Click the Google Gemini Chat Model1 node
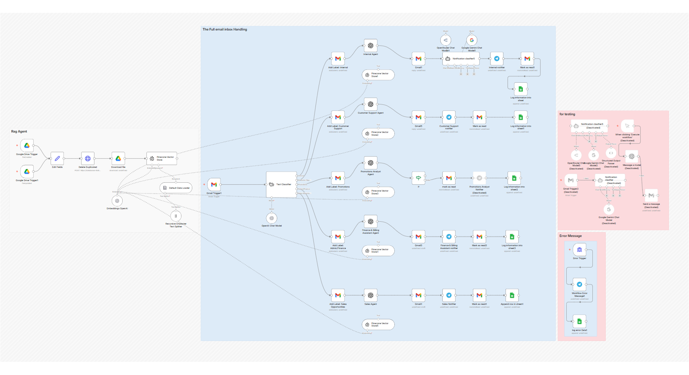This screenshot has width=689, height=375. click(471, 40)
